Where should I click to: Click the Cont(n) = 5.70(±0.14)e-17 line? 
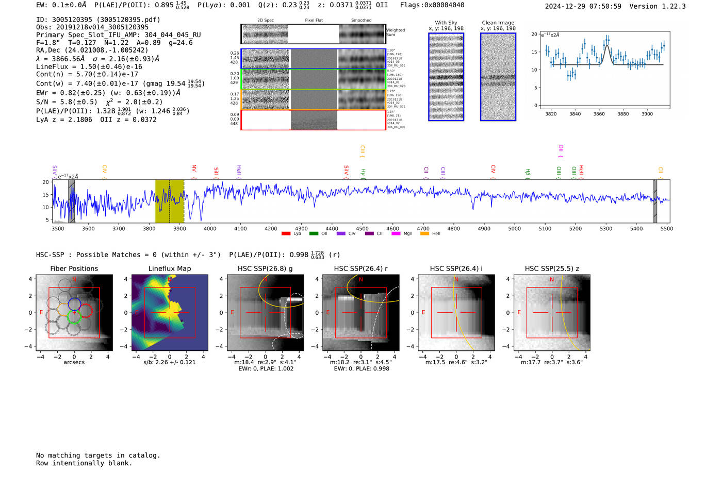pos(87,74)
